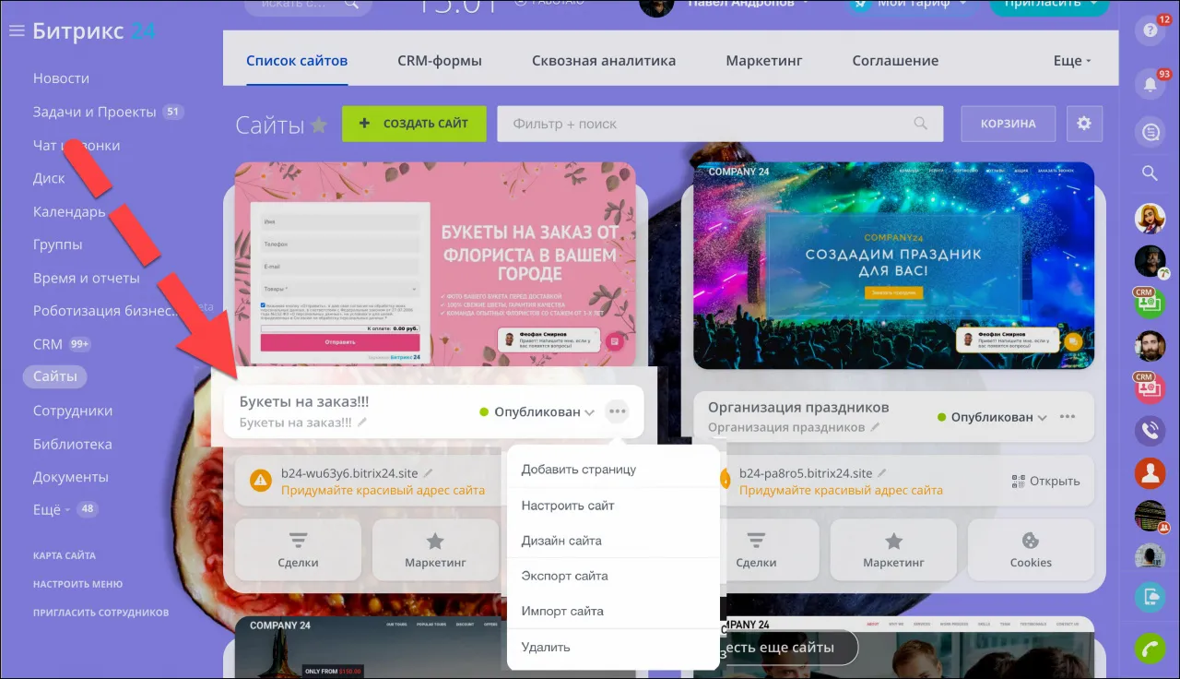This screenshot has height=679, width=1180.
Task: Click the pencil icon beside b24-pa8ro5.bitrix24.site
Action: coord(883,473)
